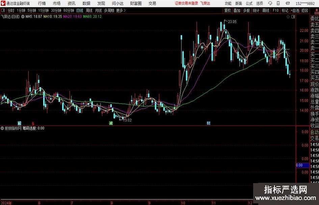
Task: Click the 返回 back button
Action: pos(304,10)
